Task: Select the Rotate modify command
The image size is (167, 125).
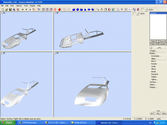Action: [x=154, y=64]
